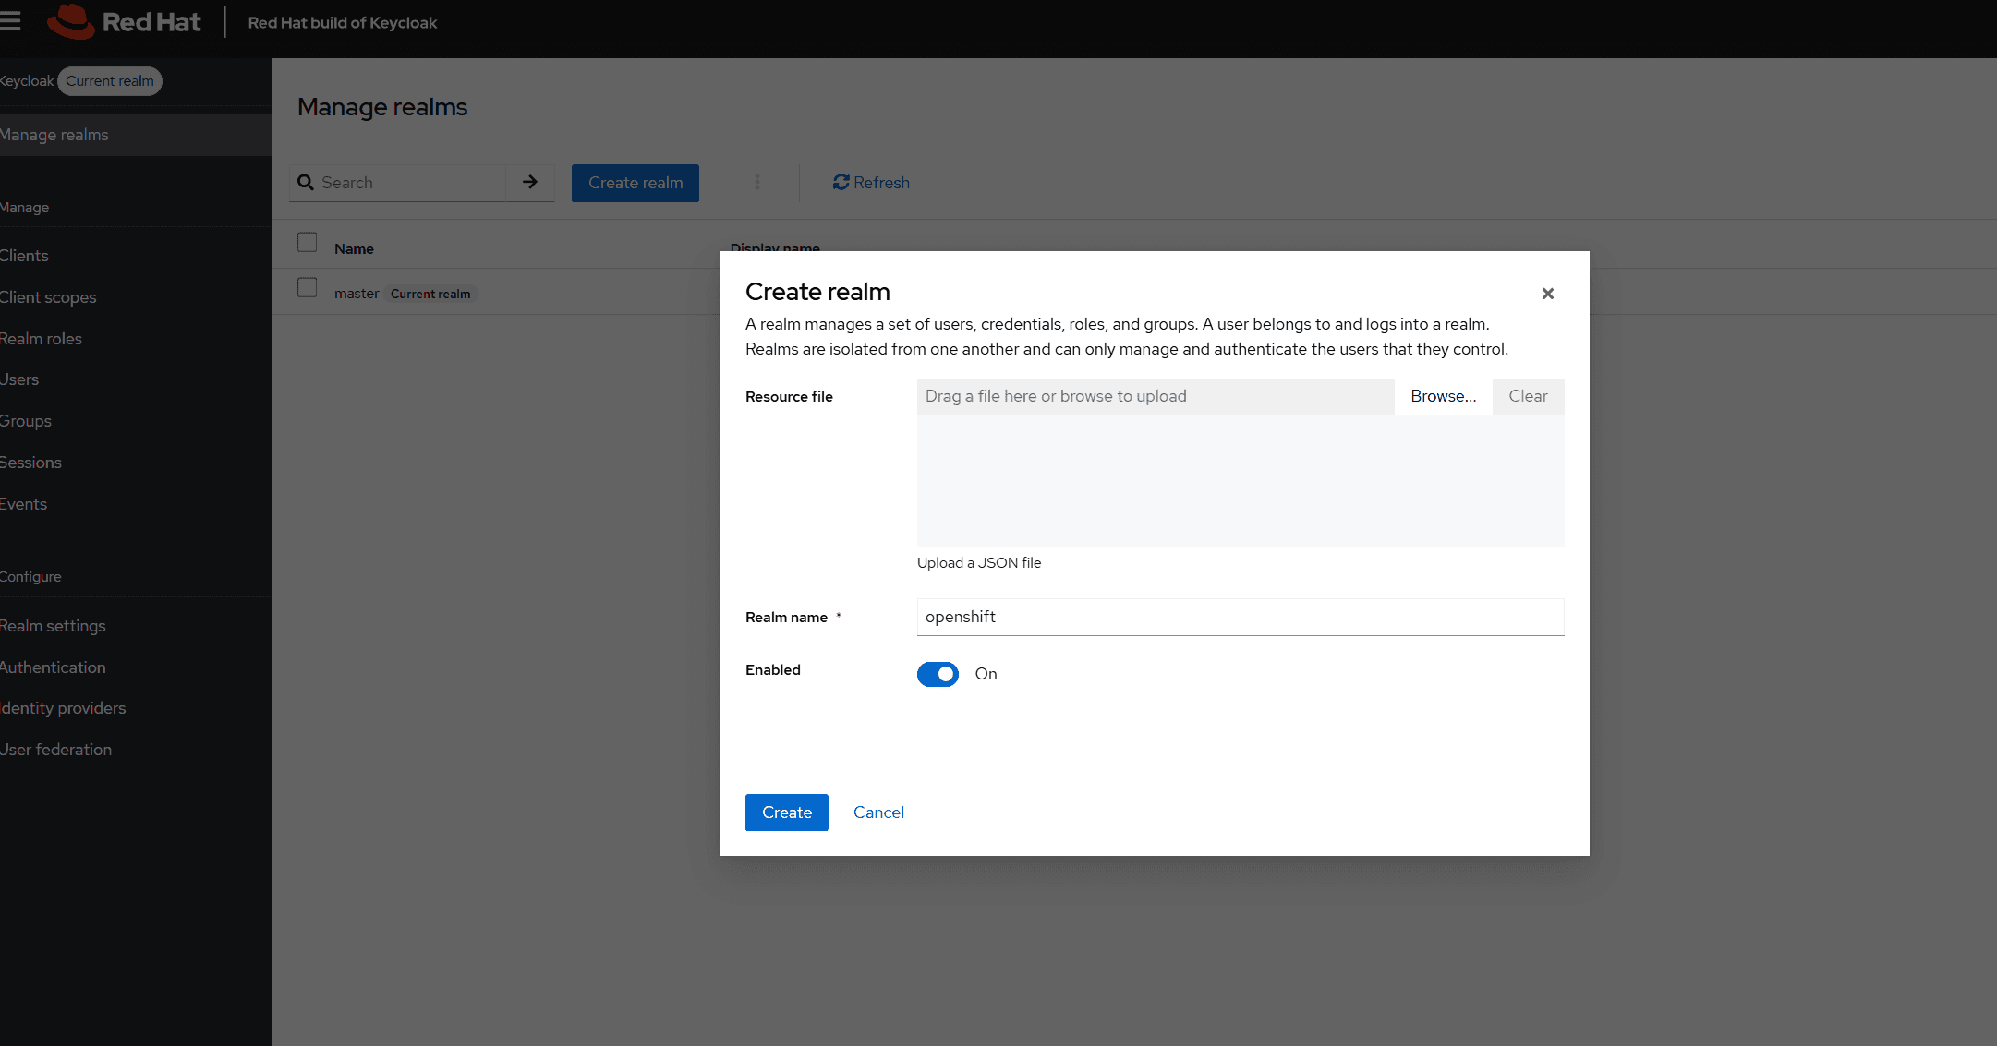The width and height of the screenshot is (1997, 1046).
Task: Check the master realm row checkbox
Action: (308, 288)
